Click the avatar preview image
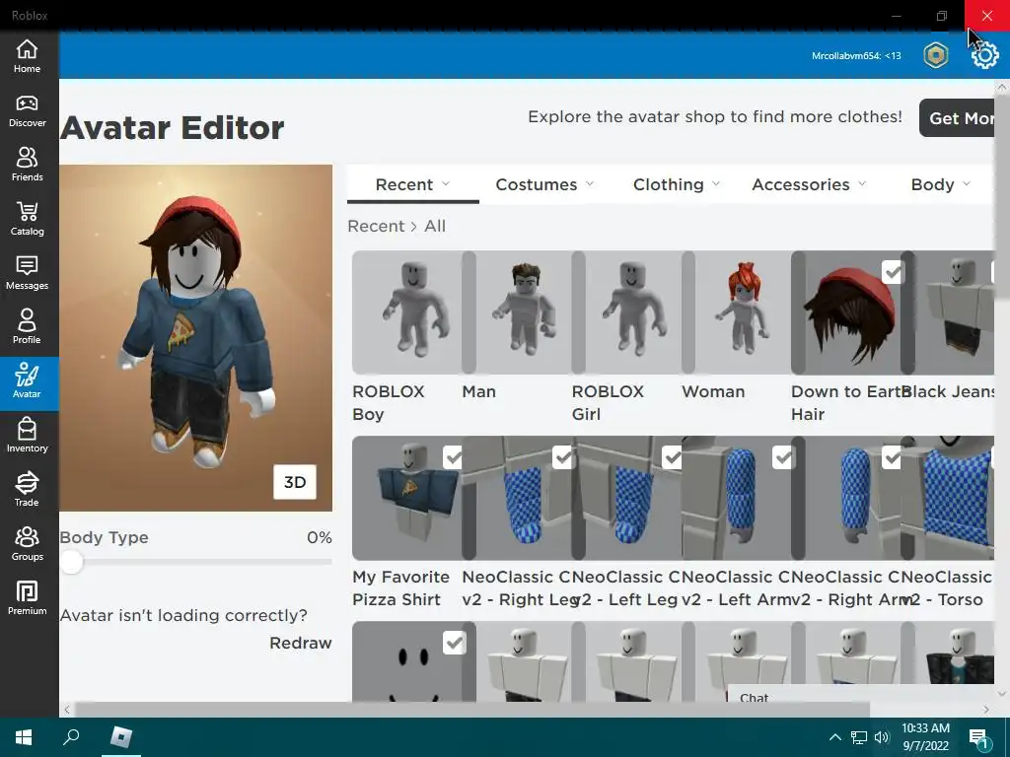The height and width of the screenshot is (757, 1010). point(196,338)
